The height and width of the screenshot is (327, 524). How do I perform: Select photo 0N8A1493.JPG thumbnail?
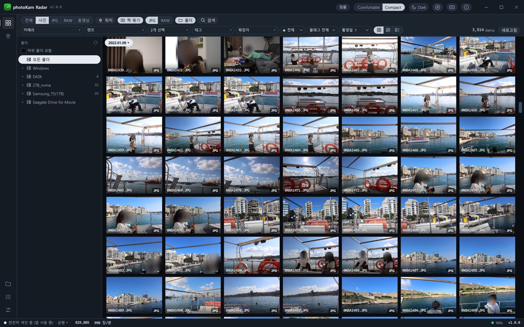click(370, 295)
